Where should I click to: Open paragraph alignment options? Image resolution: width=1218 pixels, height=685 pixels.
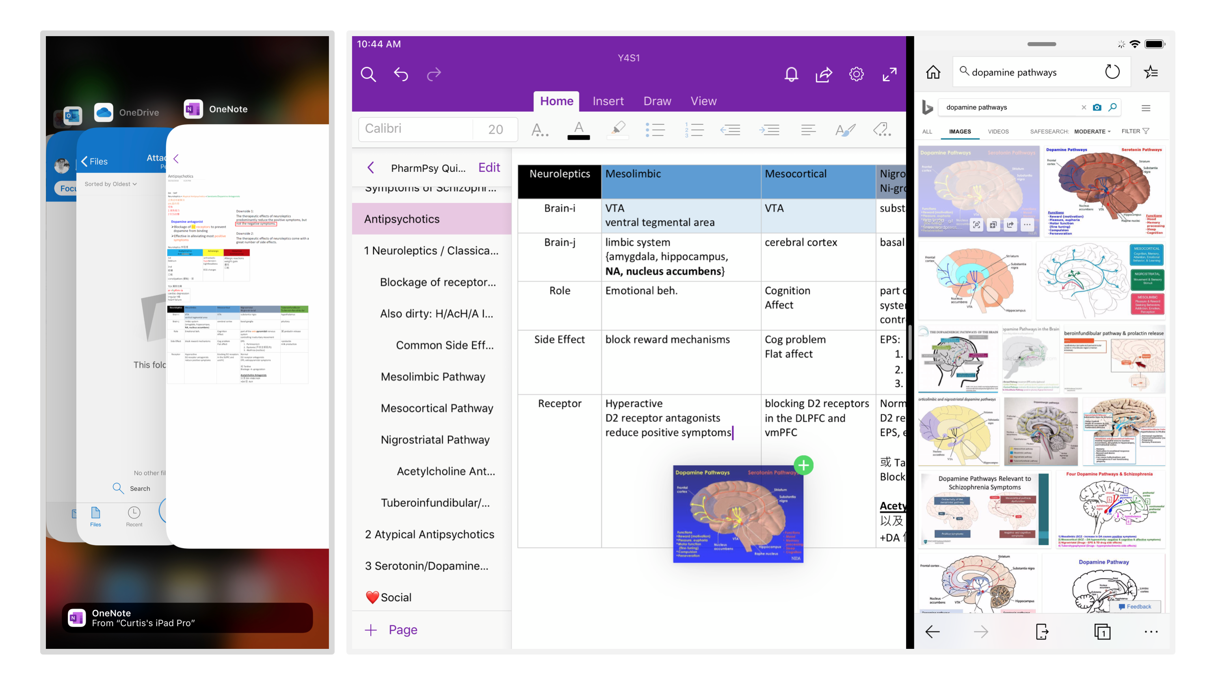click(x=808, y=129)
